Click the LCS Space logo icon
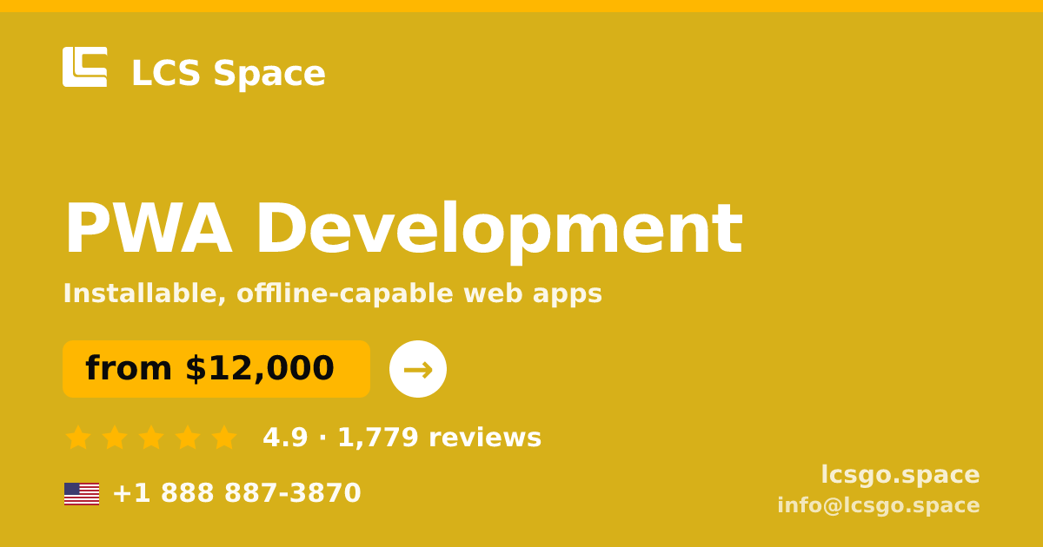The image size is (1043, 547). [x=85, y=67]
